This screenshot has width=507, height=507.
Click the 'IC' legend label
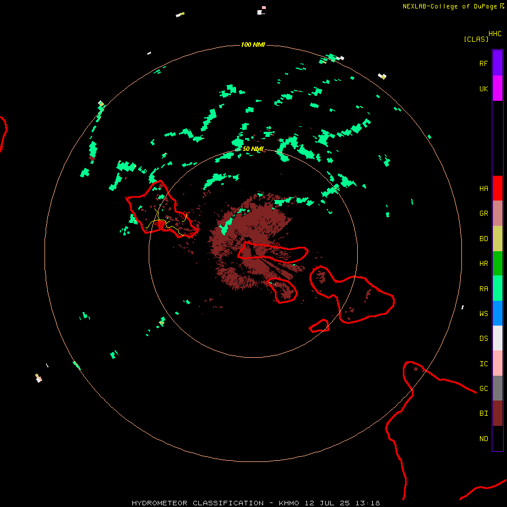coord(483,364)
